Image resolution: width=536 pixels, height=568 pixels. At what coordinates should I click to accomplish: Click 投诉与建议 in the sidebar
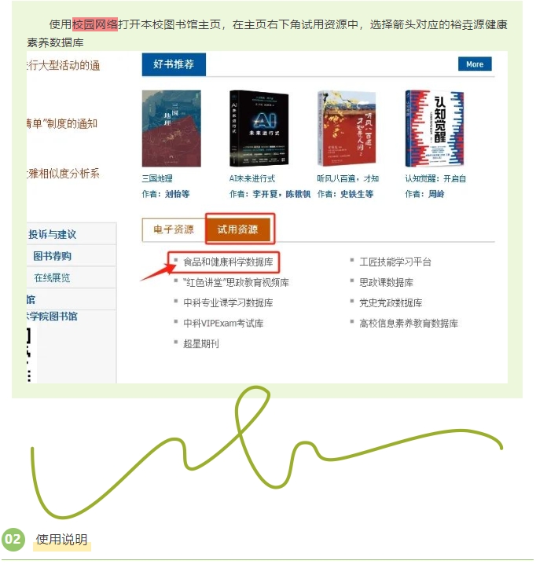pyautogui.click(x=53, y=234)
